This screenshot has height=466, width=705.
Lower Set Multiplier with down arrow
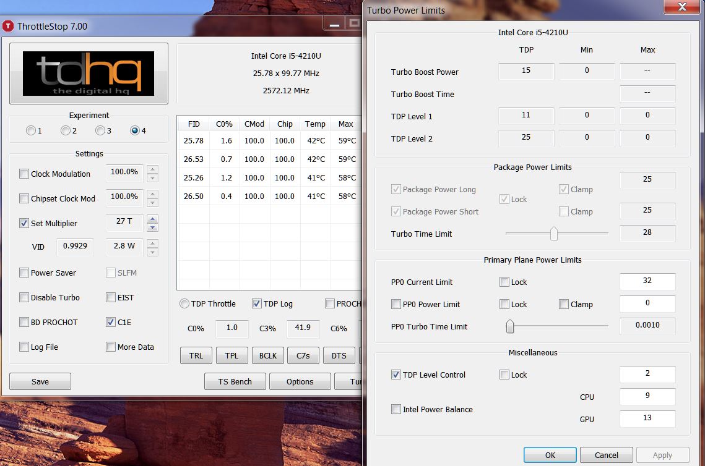tap(152, 227)
